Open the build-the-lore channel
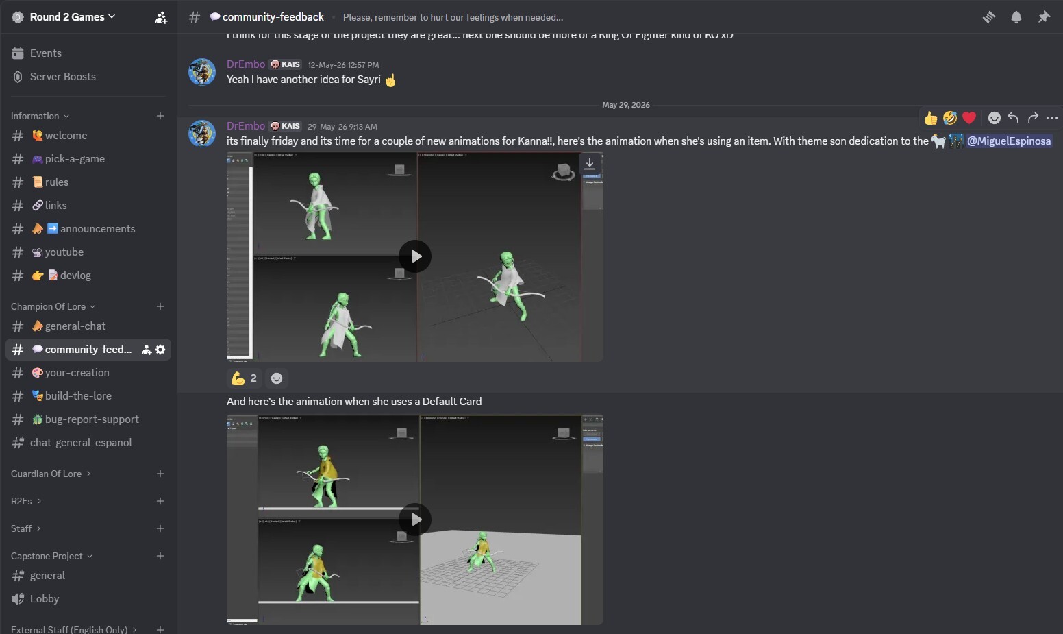 tap(88, 396)
